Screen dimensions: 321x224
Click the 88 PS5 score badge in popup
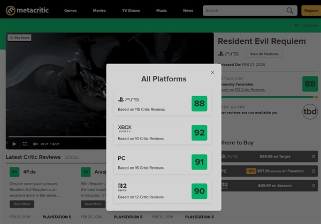[199, 103]
